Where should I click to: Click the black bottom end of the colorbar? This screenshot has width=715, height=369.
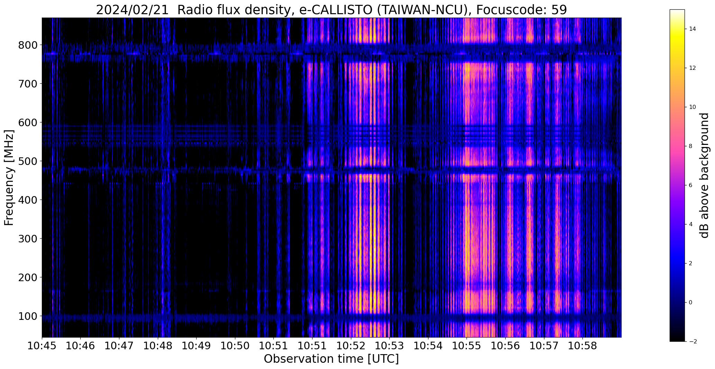(x=677, y=339)
